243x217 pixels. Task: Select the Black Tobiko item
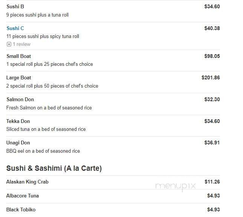21,209
